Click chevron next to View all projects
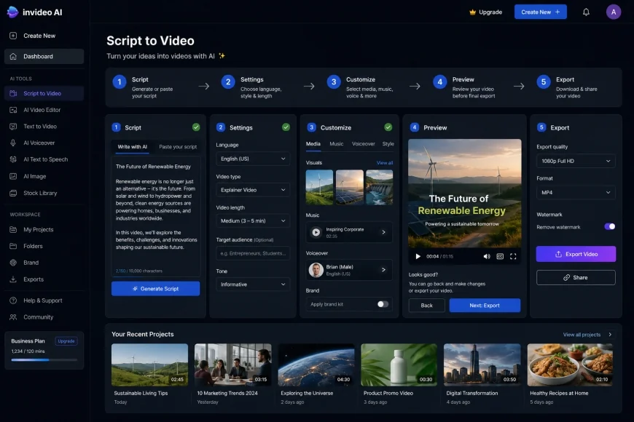The image size is (634, 422). point(610,335)
